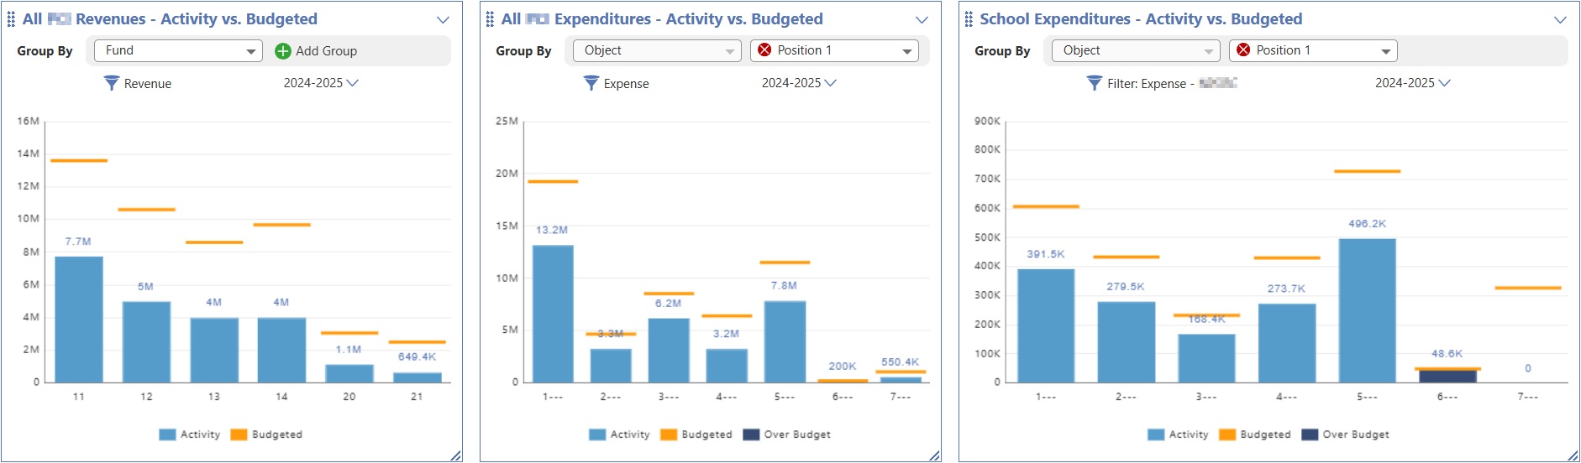Click the All Revenues panel title
Screen dimensions: 1581x463
tap(170, 19)
